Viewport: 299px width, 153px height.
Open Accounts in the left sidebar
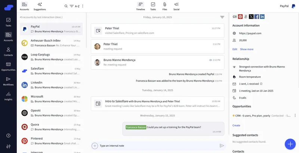click(x=8, y=37)
